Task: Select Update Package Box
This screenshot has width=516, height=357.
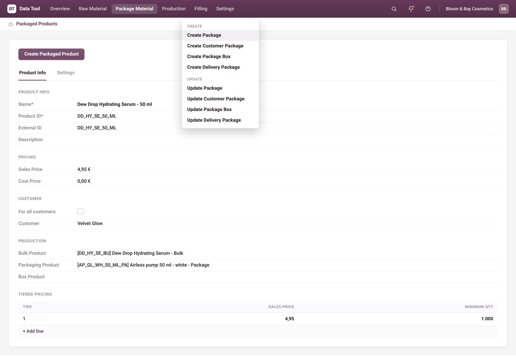Action: (220, 110)
